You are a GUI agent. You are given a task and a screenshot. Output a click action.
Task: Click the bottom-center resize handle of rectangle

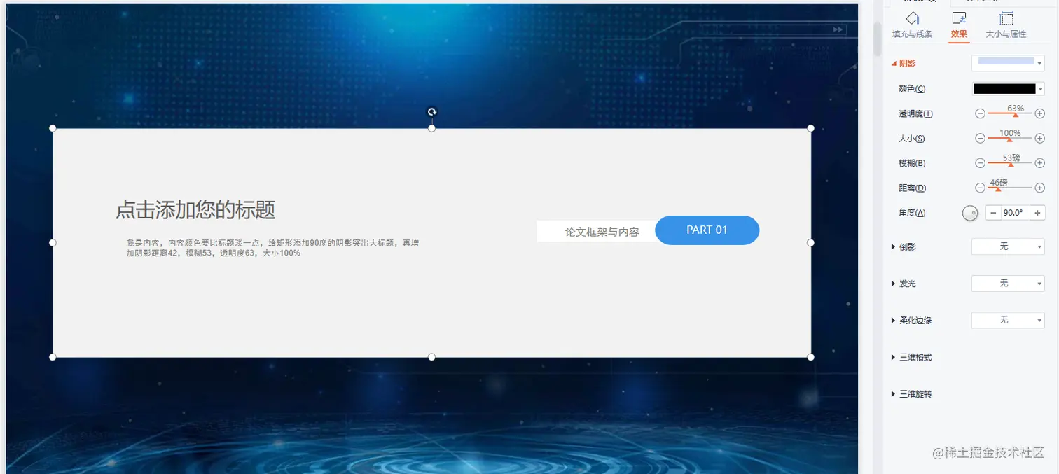pos(432,357)
